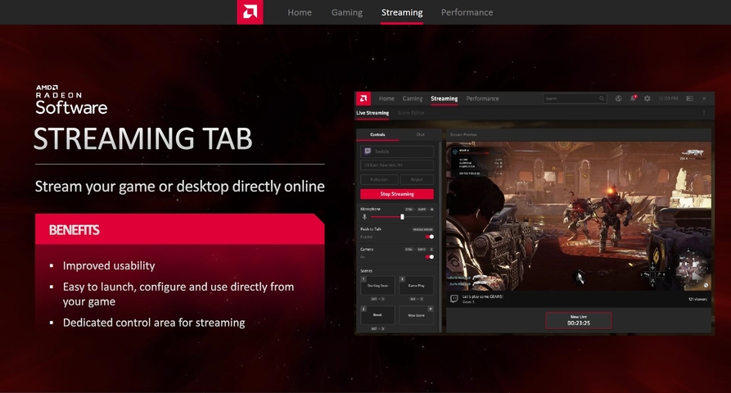The image size is (731, 393).
Task: Open Gaming tab inside the Radeon Software window
Action: point(412,98)
